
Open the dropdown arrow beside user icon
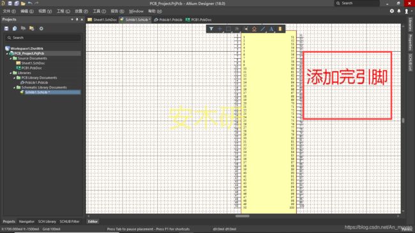(411, 11)
